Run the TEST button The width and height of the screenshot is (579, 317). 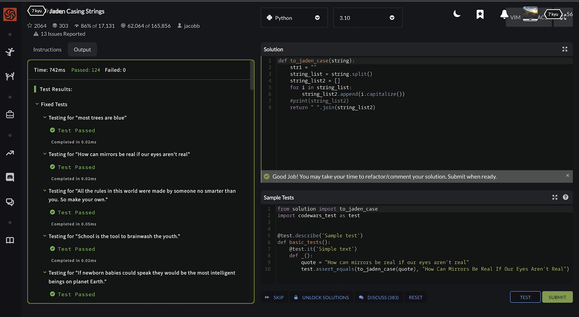point(525,297)
